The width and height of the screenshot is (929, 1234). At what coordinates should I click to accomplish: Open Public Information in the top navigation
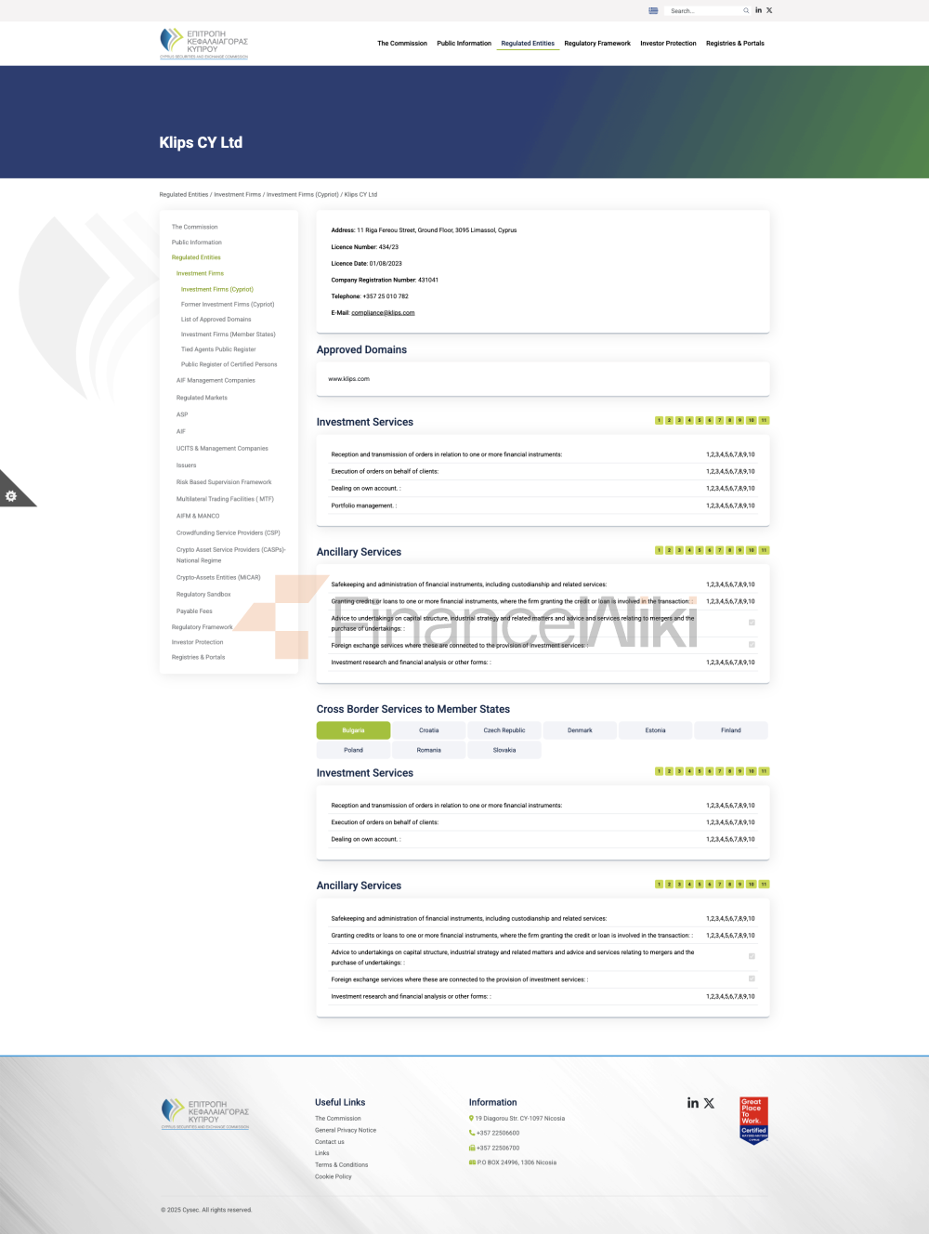(464, 44)
